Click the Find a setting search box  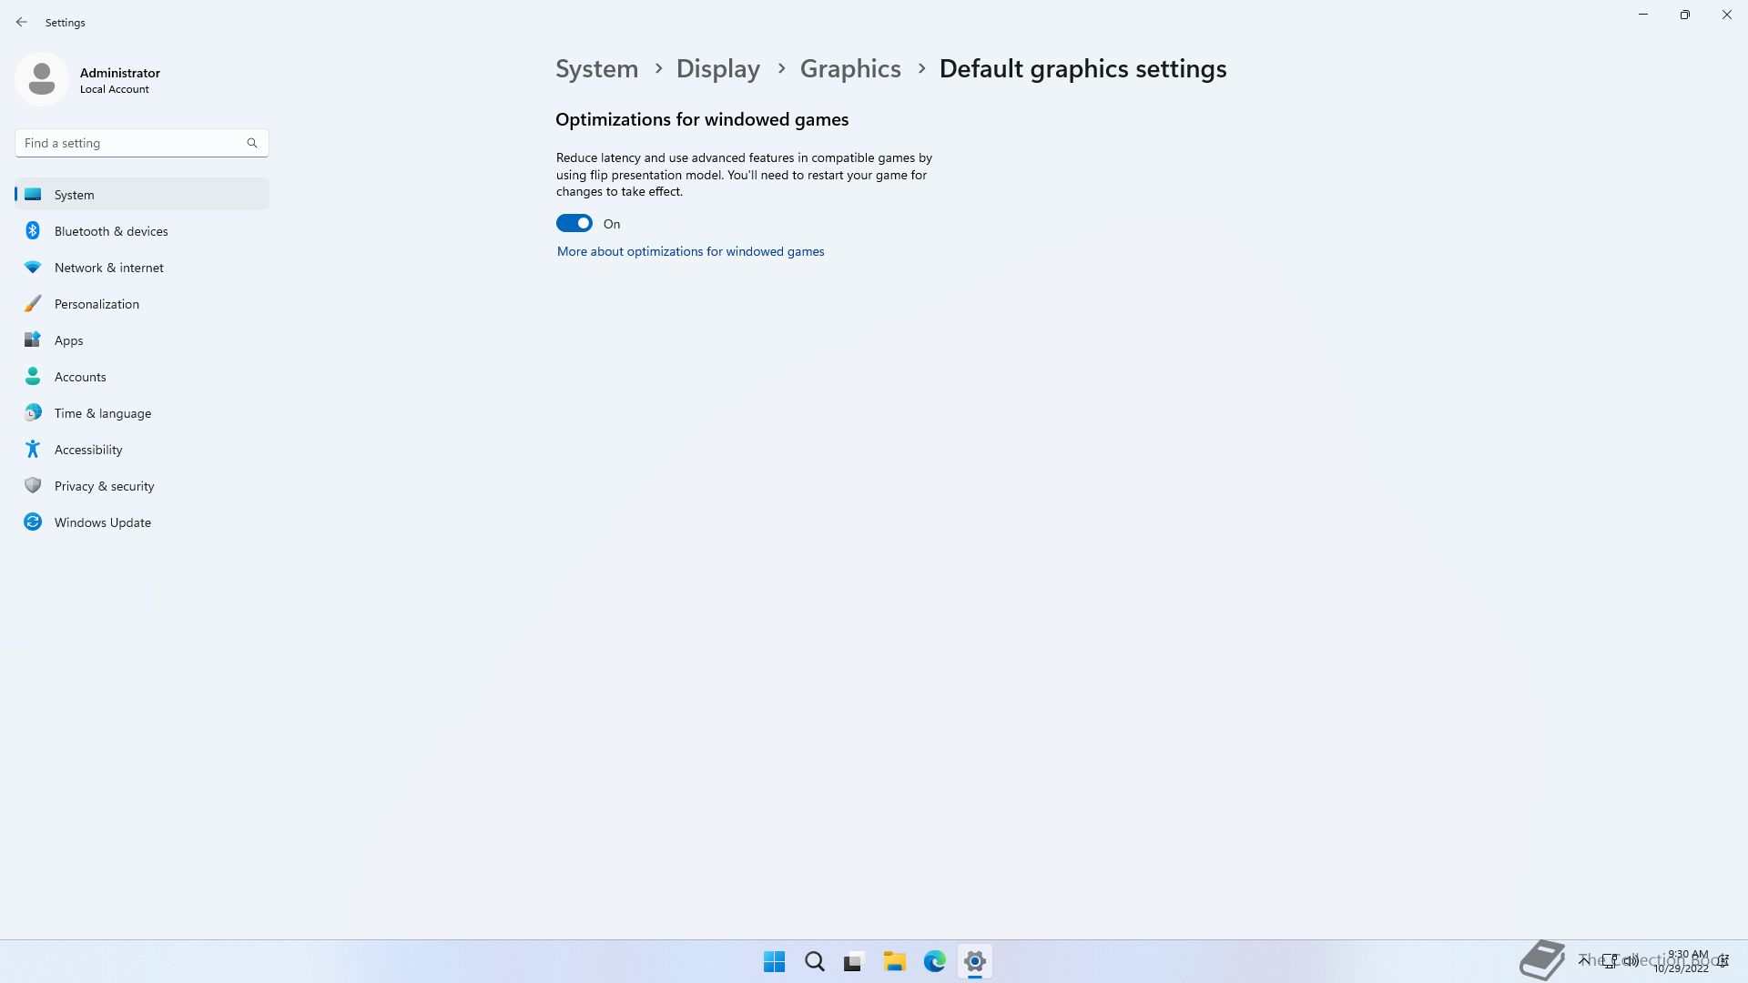[x=132, y=143]
